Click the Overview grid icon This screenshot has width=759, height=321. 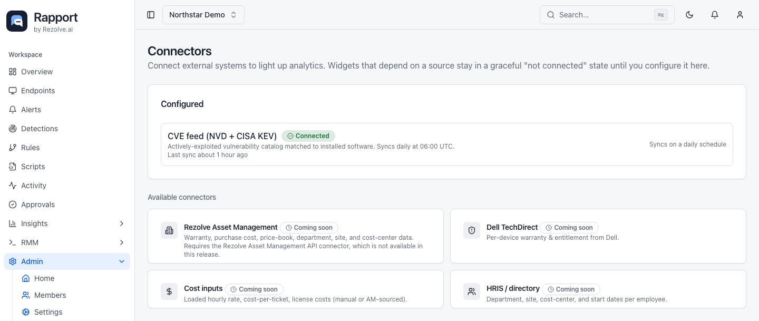[13, 72]
